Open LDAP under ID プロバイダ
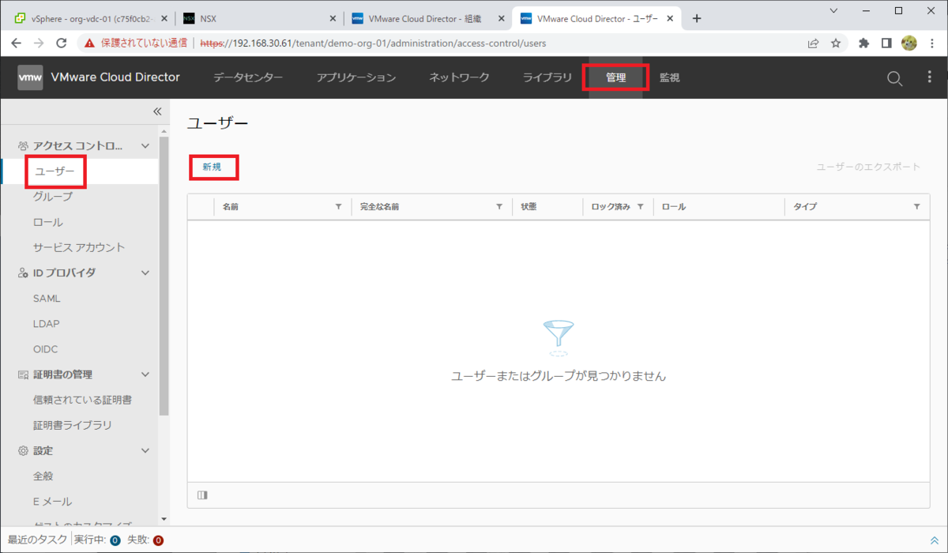Image resolution: width=948 pixels, height=553 pixels. tap(46, 324)
